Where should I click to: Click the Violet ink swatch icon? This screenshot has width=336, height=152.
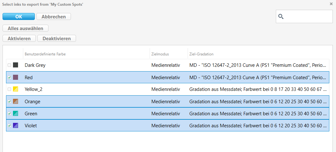pyautogui.click(x=16, y=125)
